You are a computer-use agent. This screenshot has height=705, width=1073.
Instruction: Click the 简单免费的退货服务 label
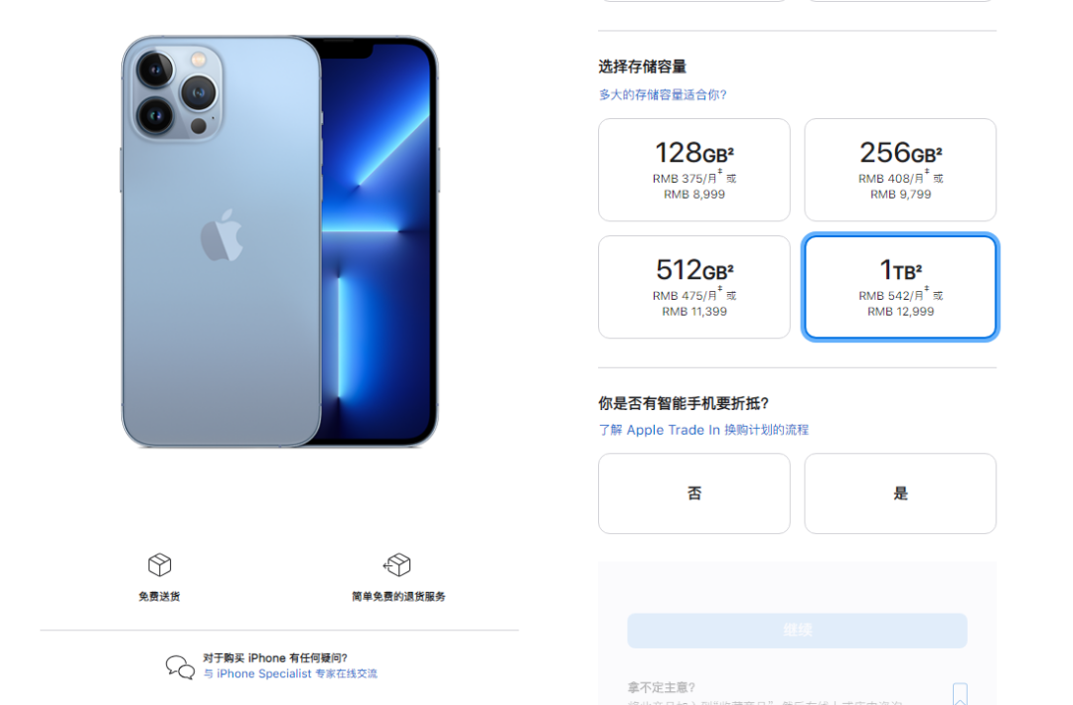click(398, 597)
